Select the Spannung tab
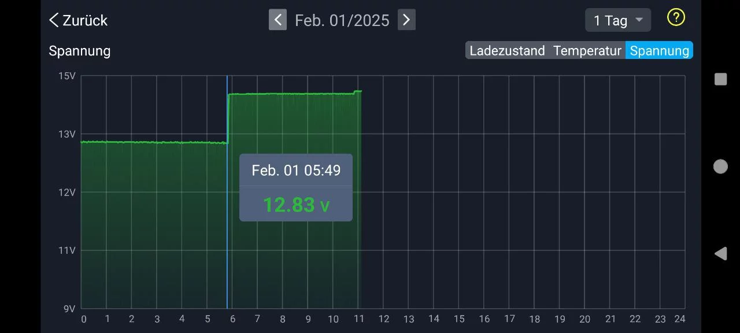Image resolution: width=740 pixels, height=333 pixels. pyautogui.click(x=659, y=51)
